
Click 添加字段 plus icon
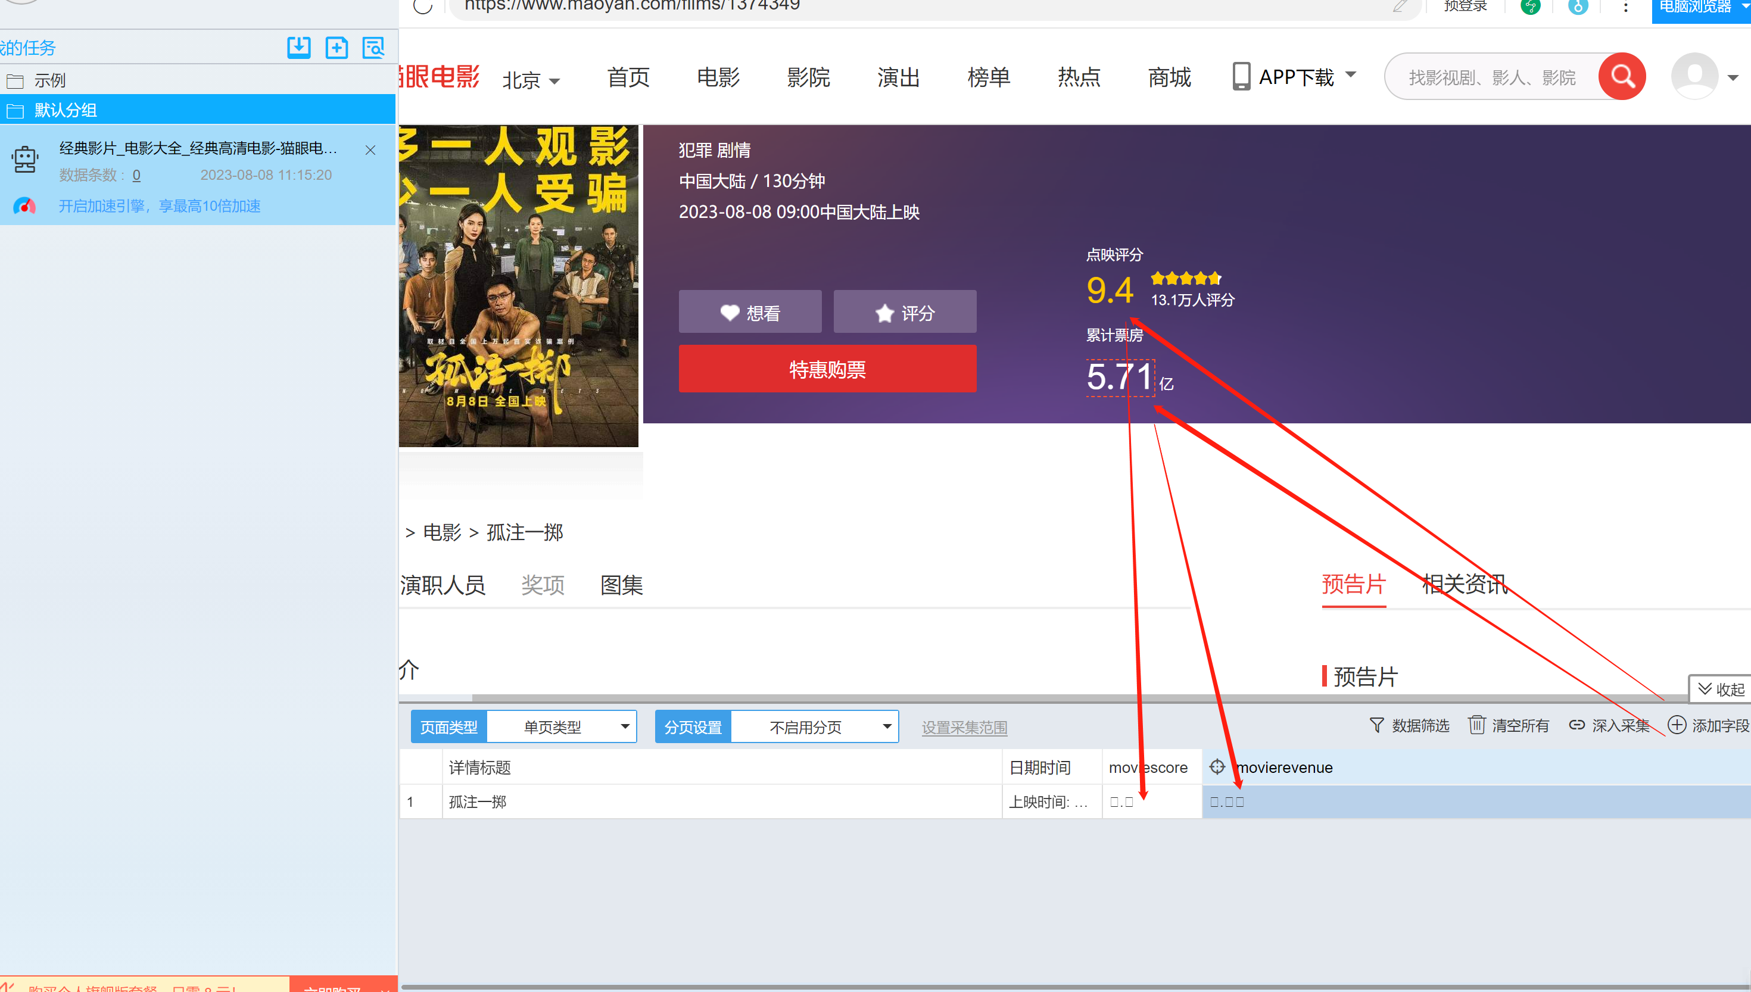click(x=1677, y=725)
